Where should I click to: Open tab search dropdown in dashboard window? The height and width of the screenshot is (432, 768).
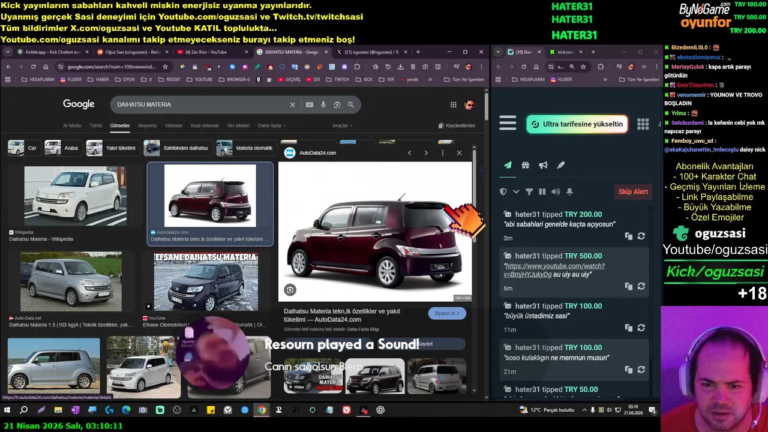tap(498, 52)
